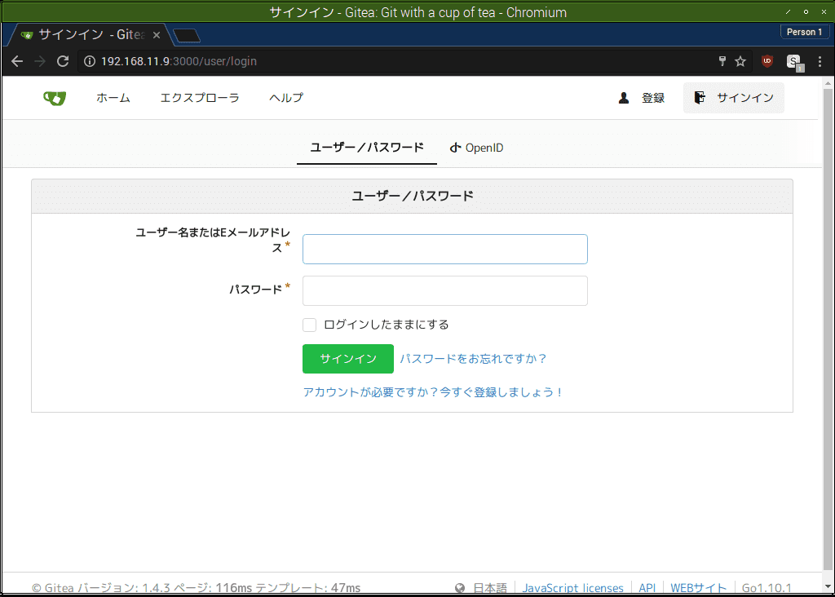Reload the page with the refresh icon
The image size is (835, 597).
pyautogui.click(x=62, y=61)
